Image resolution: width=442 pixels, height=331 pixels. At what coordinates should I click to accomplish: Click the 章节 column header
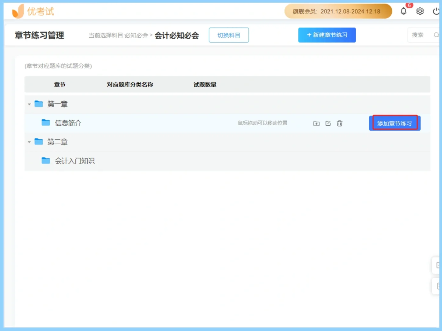tap(60, 85)
